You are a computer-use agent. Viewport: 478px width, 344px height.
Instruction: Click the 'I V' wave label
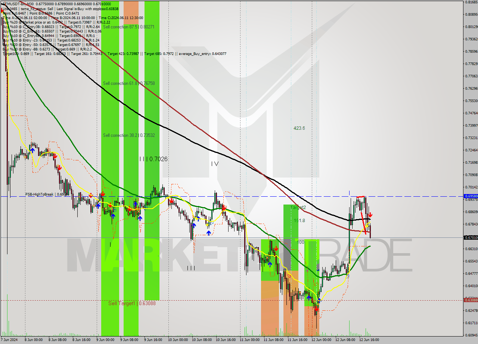point(214,164)
